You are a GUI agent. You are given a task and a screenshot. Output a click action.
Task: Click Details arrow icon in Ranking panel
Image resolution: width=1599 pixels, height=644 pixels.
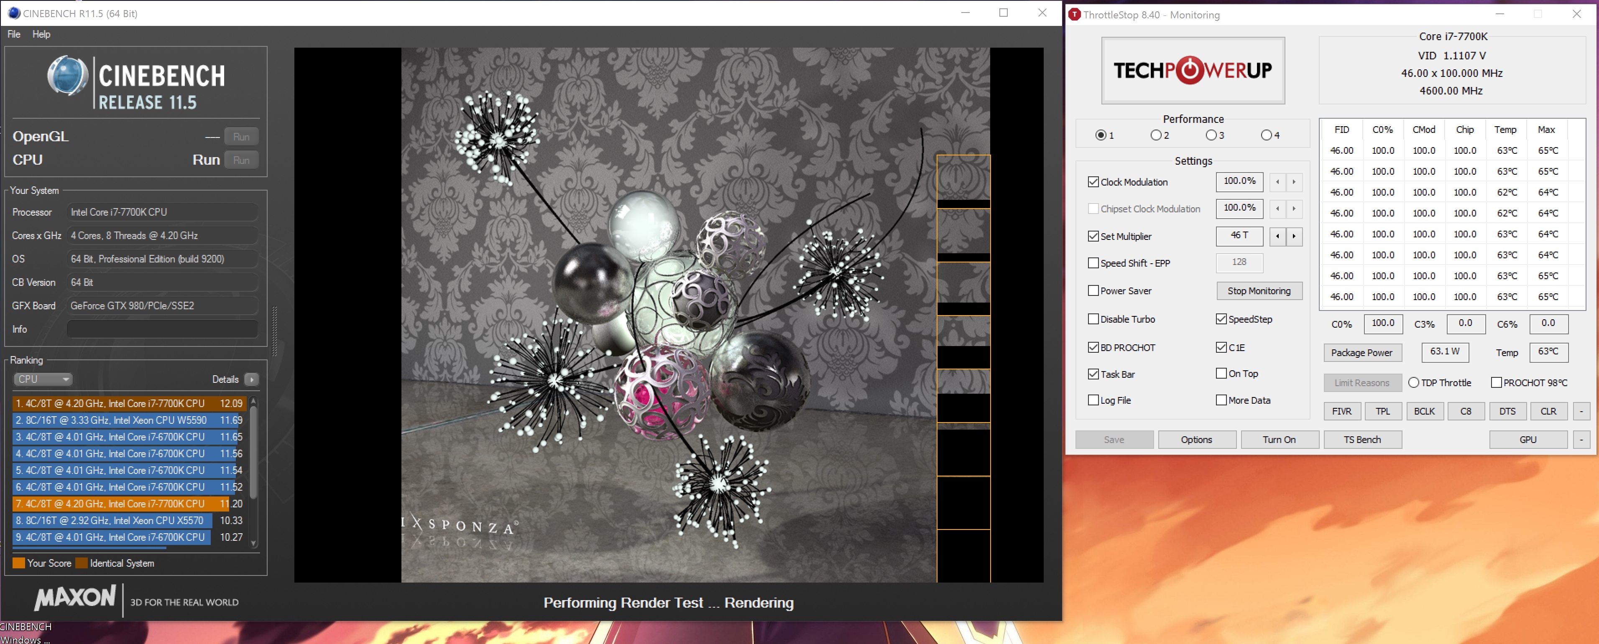(x=251, y=379)
